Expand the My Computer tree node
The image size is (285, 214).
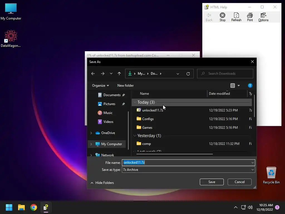pos(91,144)
